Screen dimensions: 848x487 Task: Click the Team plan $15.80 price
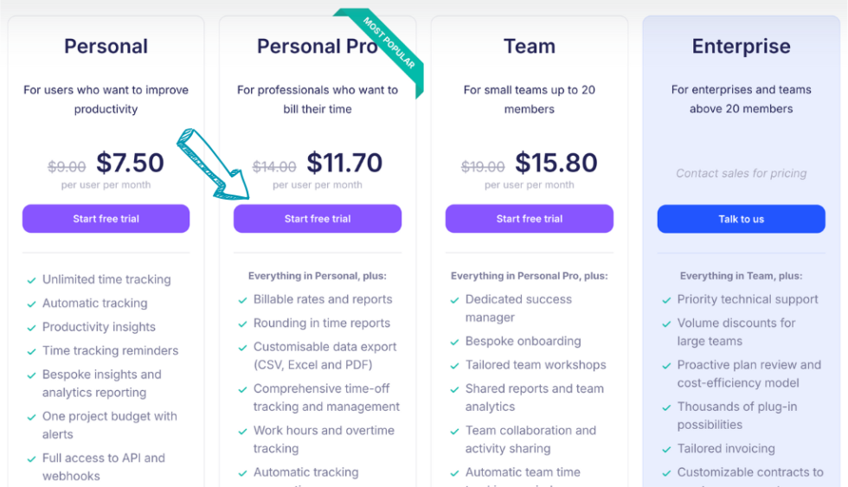click(x=556, y=163)
